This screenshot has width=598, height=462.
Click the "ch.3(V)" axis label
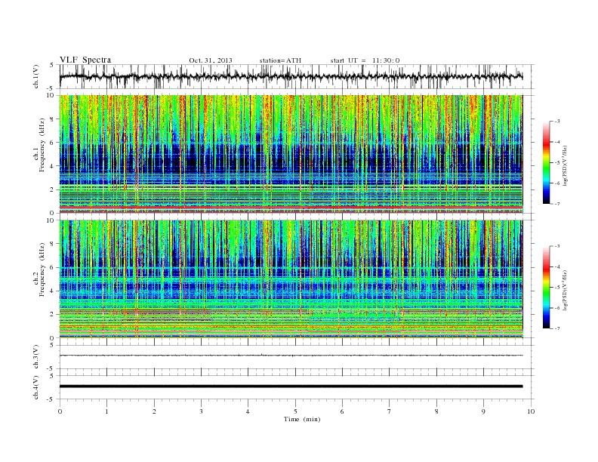(x=36, y=357)
